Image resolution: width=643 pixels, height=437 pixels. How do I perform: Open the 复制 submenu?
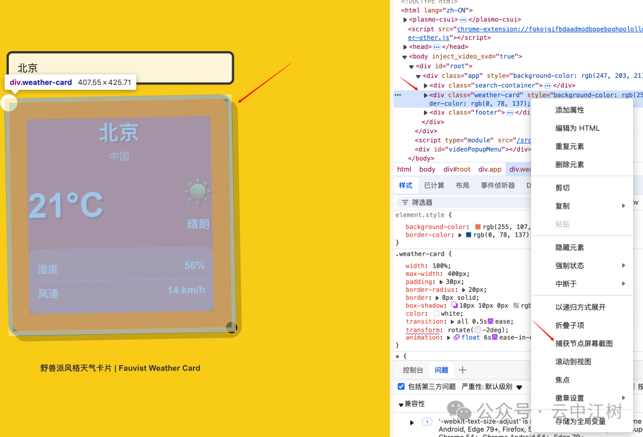(x=582, y=206)
